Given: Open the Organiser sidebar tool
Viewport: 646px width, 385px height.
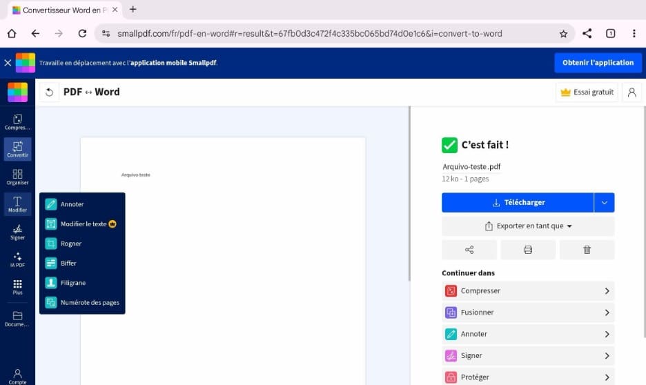Looking at the screenshot, I should [x=17, y=177].
